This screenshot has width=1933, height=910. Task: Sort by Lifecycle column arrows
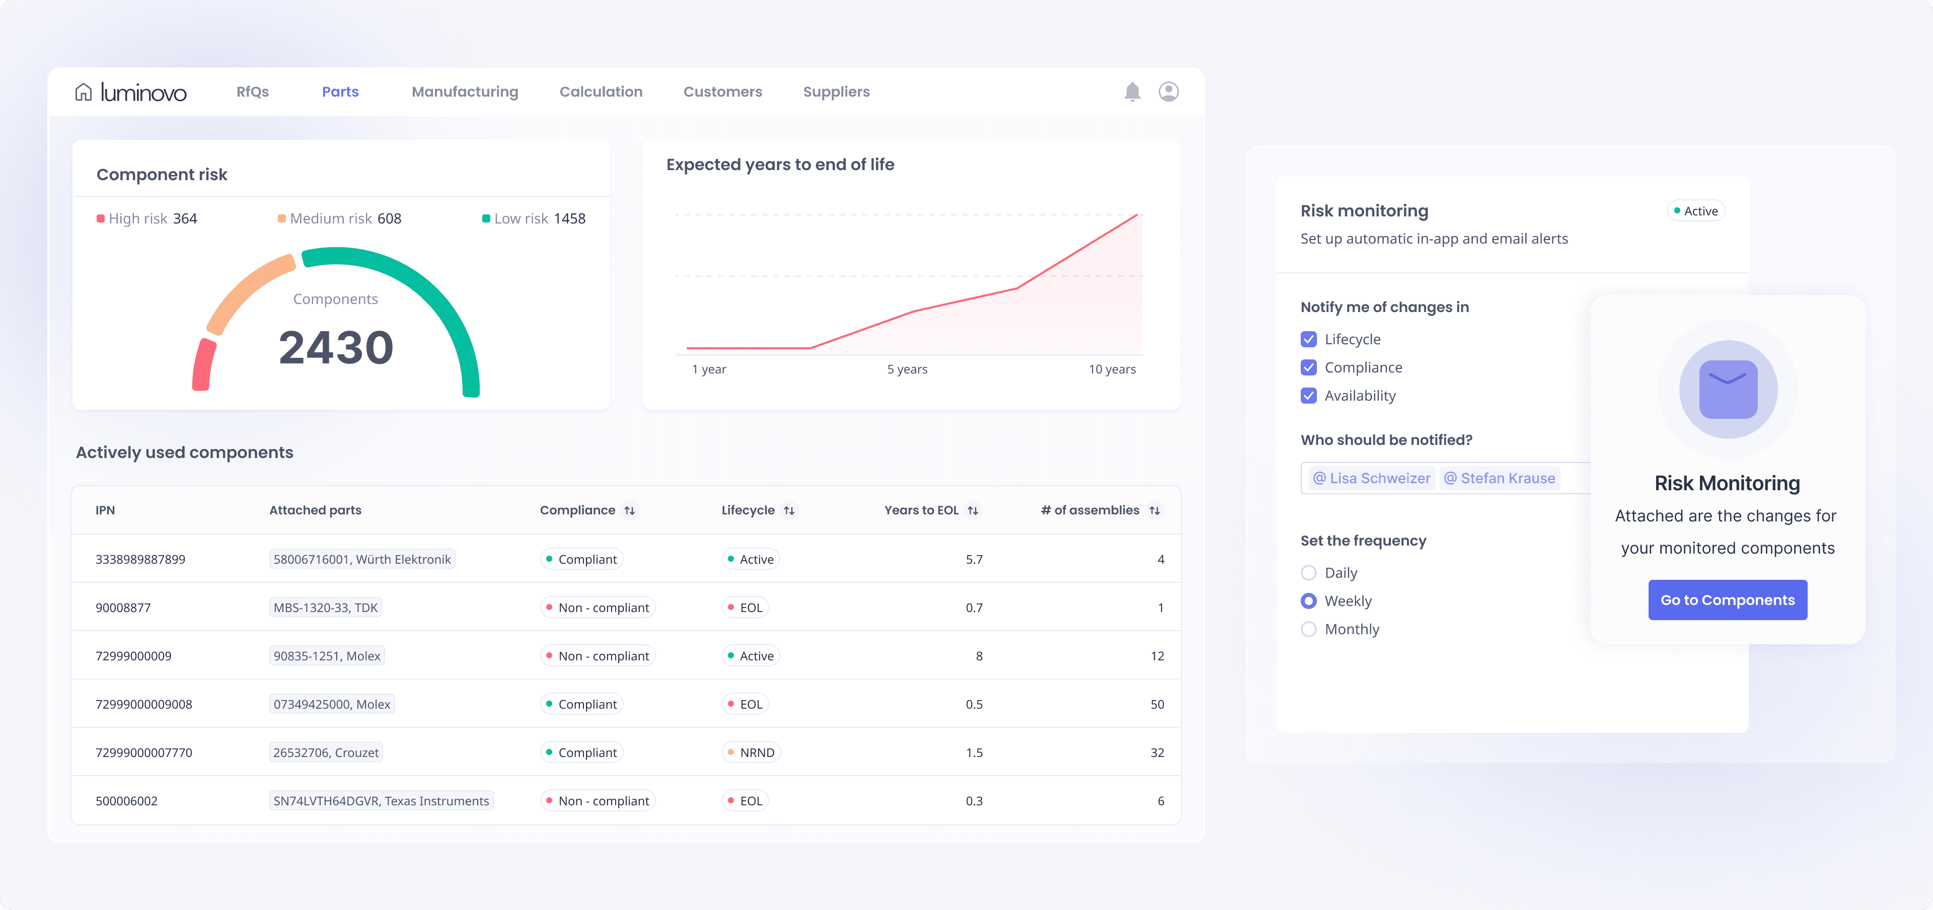tap(789, 510)
